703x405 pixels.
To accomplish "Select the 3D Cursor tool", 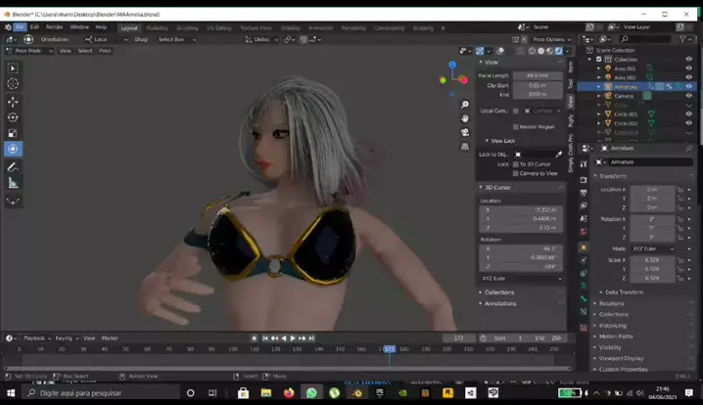I will pyautogui.click(x=13, y=84).
